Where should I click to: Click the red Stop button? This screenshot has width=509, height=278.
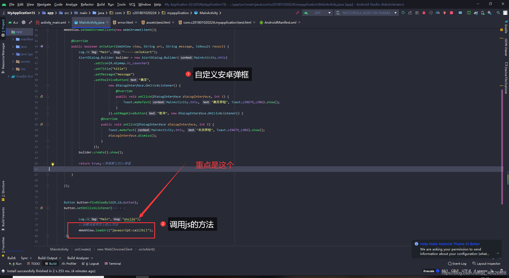(451, 13)
